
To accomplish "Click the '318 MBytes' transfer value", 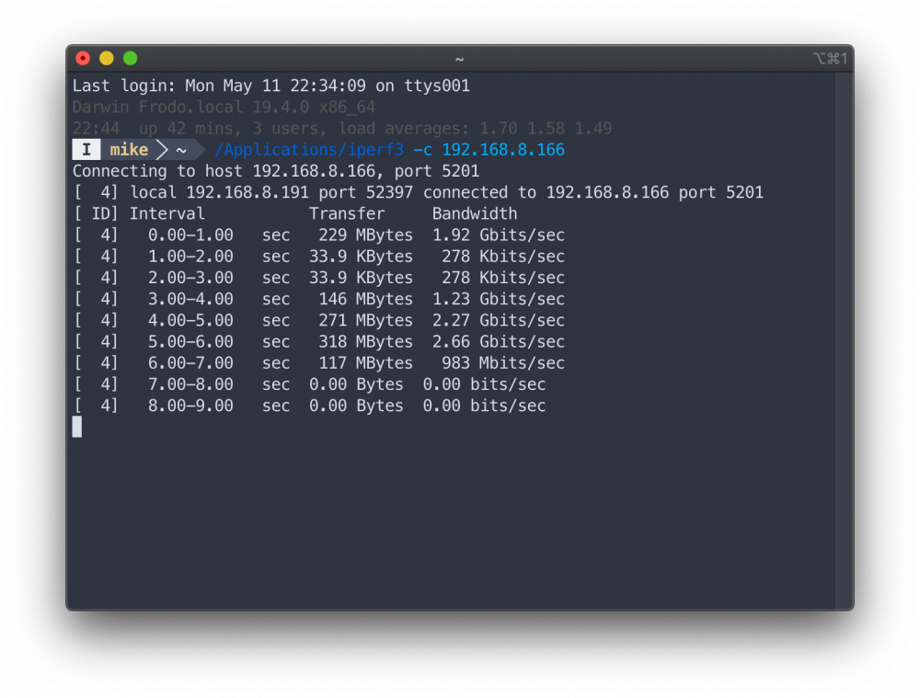I will 365,341.
